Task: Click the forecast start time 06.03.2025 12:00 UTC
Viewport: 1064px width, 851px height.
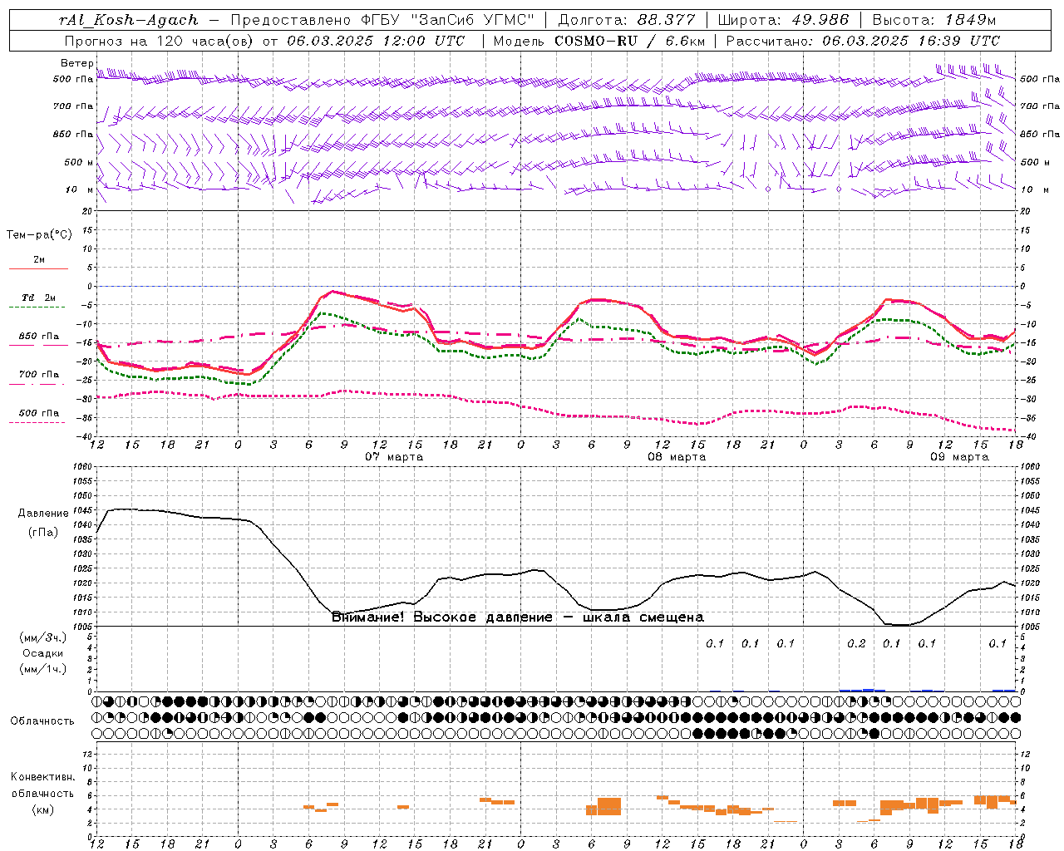Action: click(x=376, y=41)
